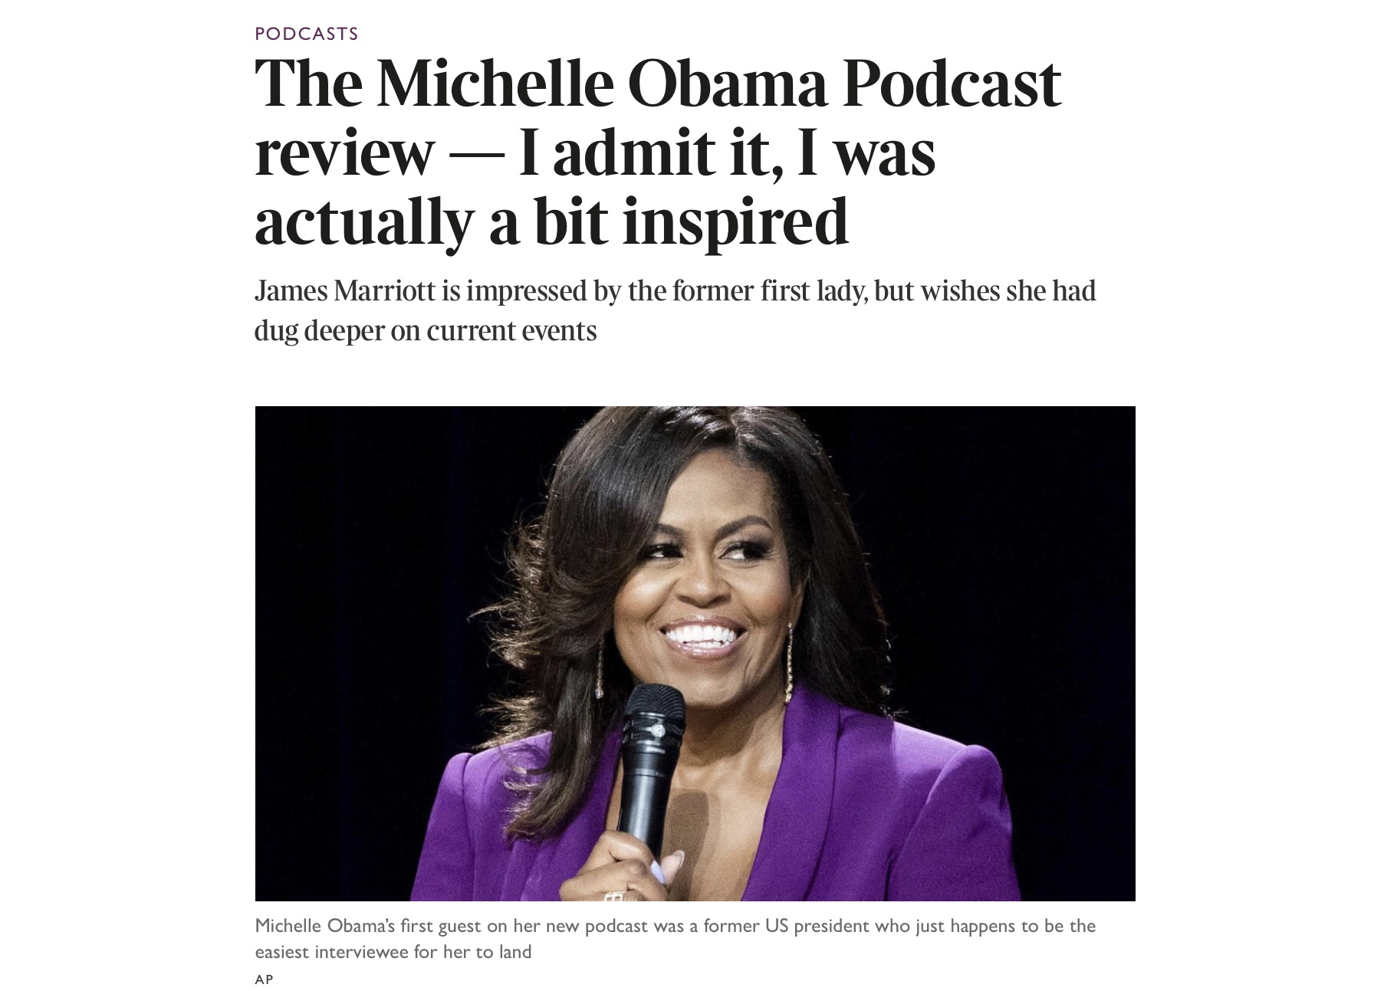Click the caption beginning "Michelle Obama's first guest"
1384x991 pixels.
click(675, 938)
